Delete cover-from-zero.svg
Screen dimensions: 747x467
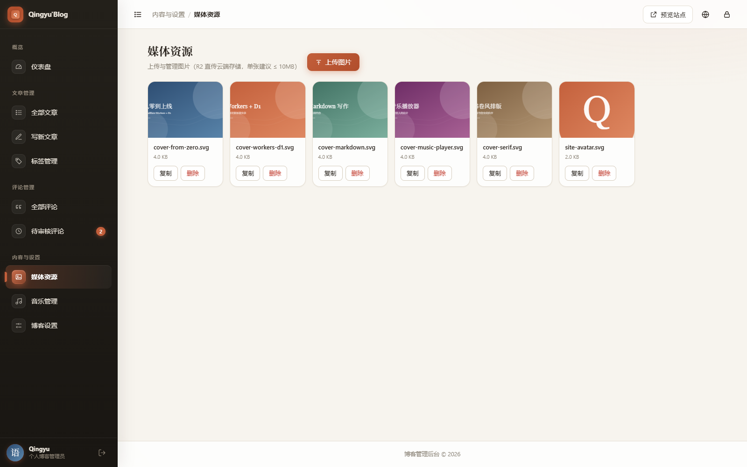pyautogui.click(x=193, y=173)
